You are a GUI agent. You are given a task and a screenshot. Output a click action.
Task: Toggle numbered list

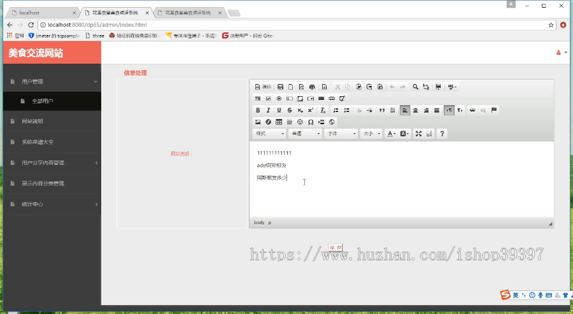(336, 110)
